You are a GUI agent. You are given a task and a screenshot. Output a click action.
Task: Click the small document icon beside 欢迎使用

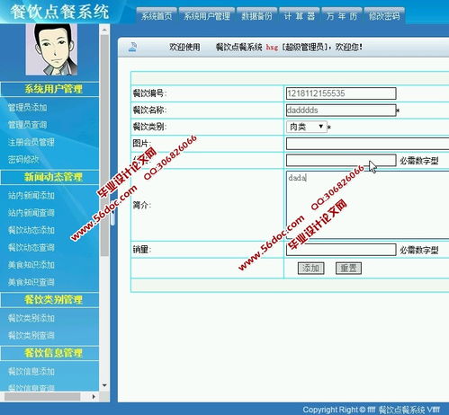[x=133, y=47]
